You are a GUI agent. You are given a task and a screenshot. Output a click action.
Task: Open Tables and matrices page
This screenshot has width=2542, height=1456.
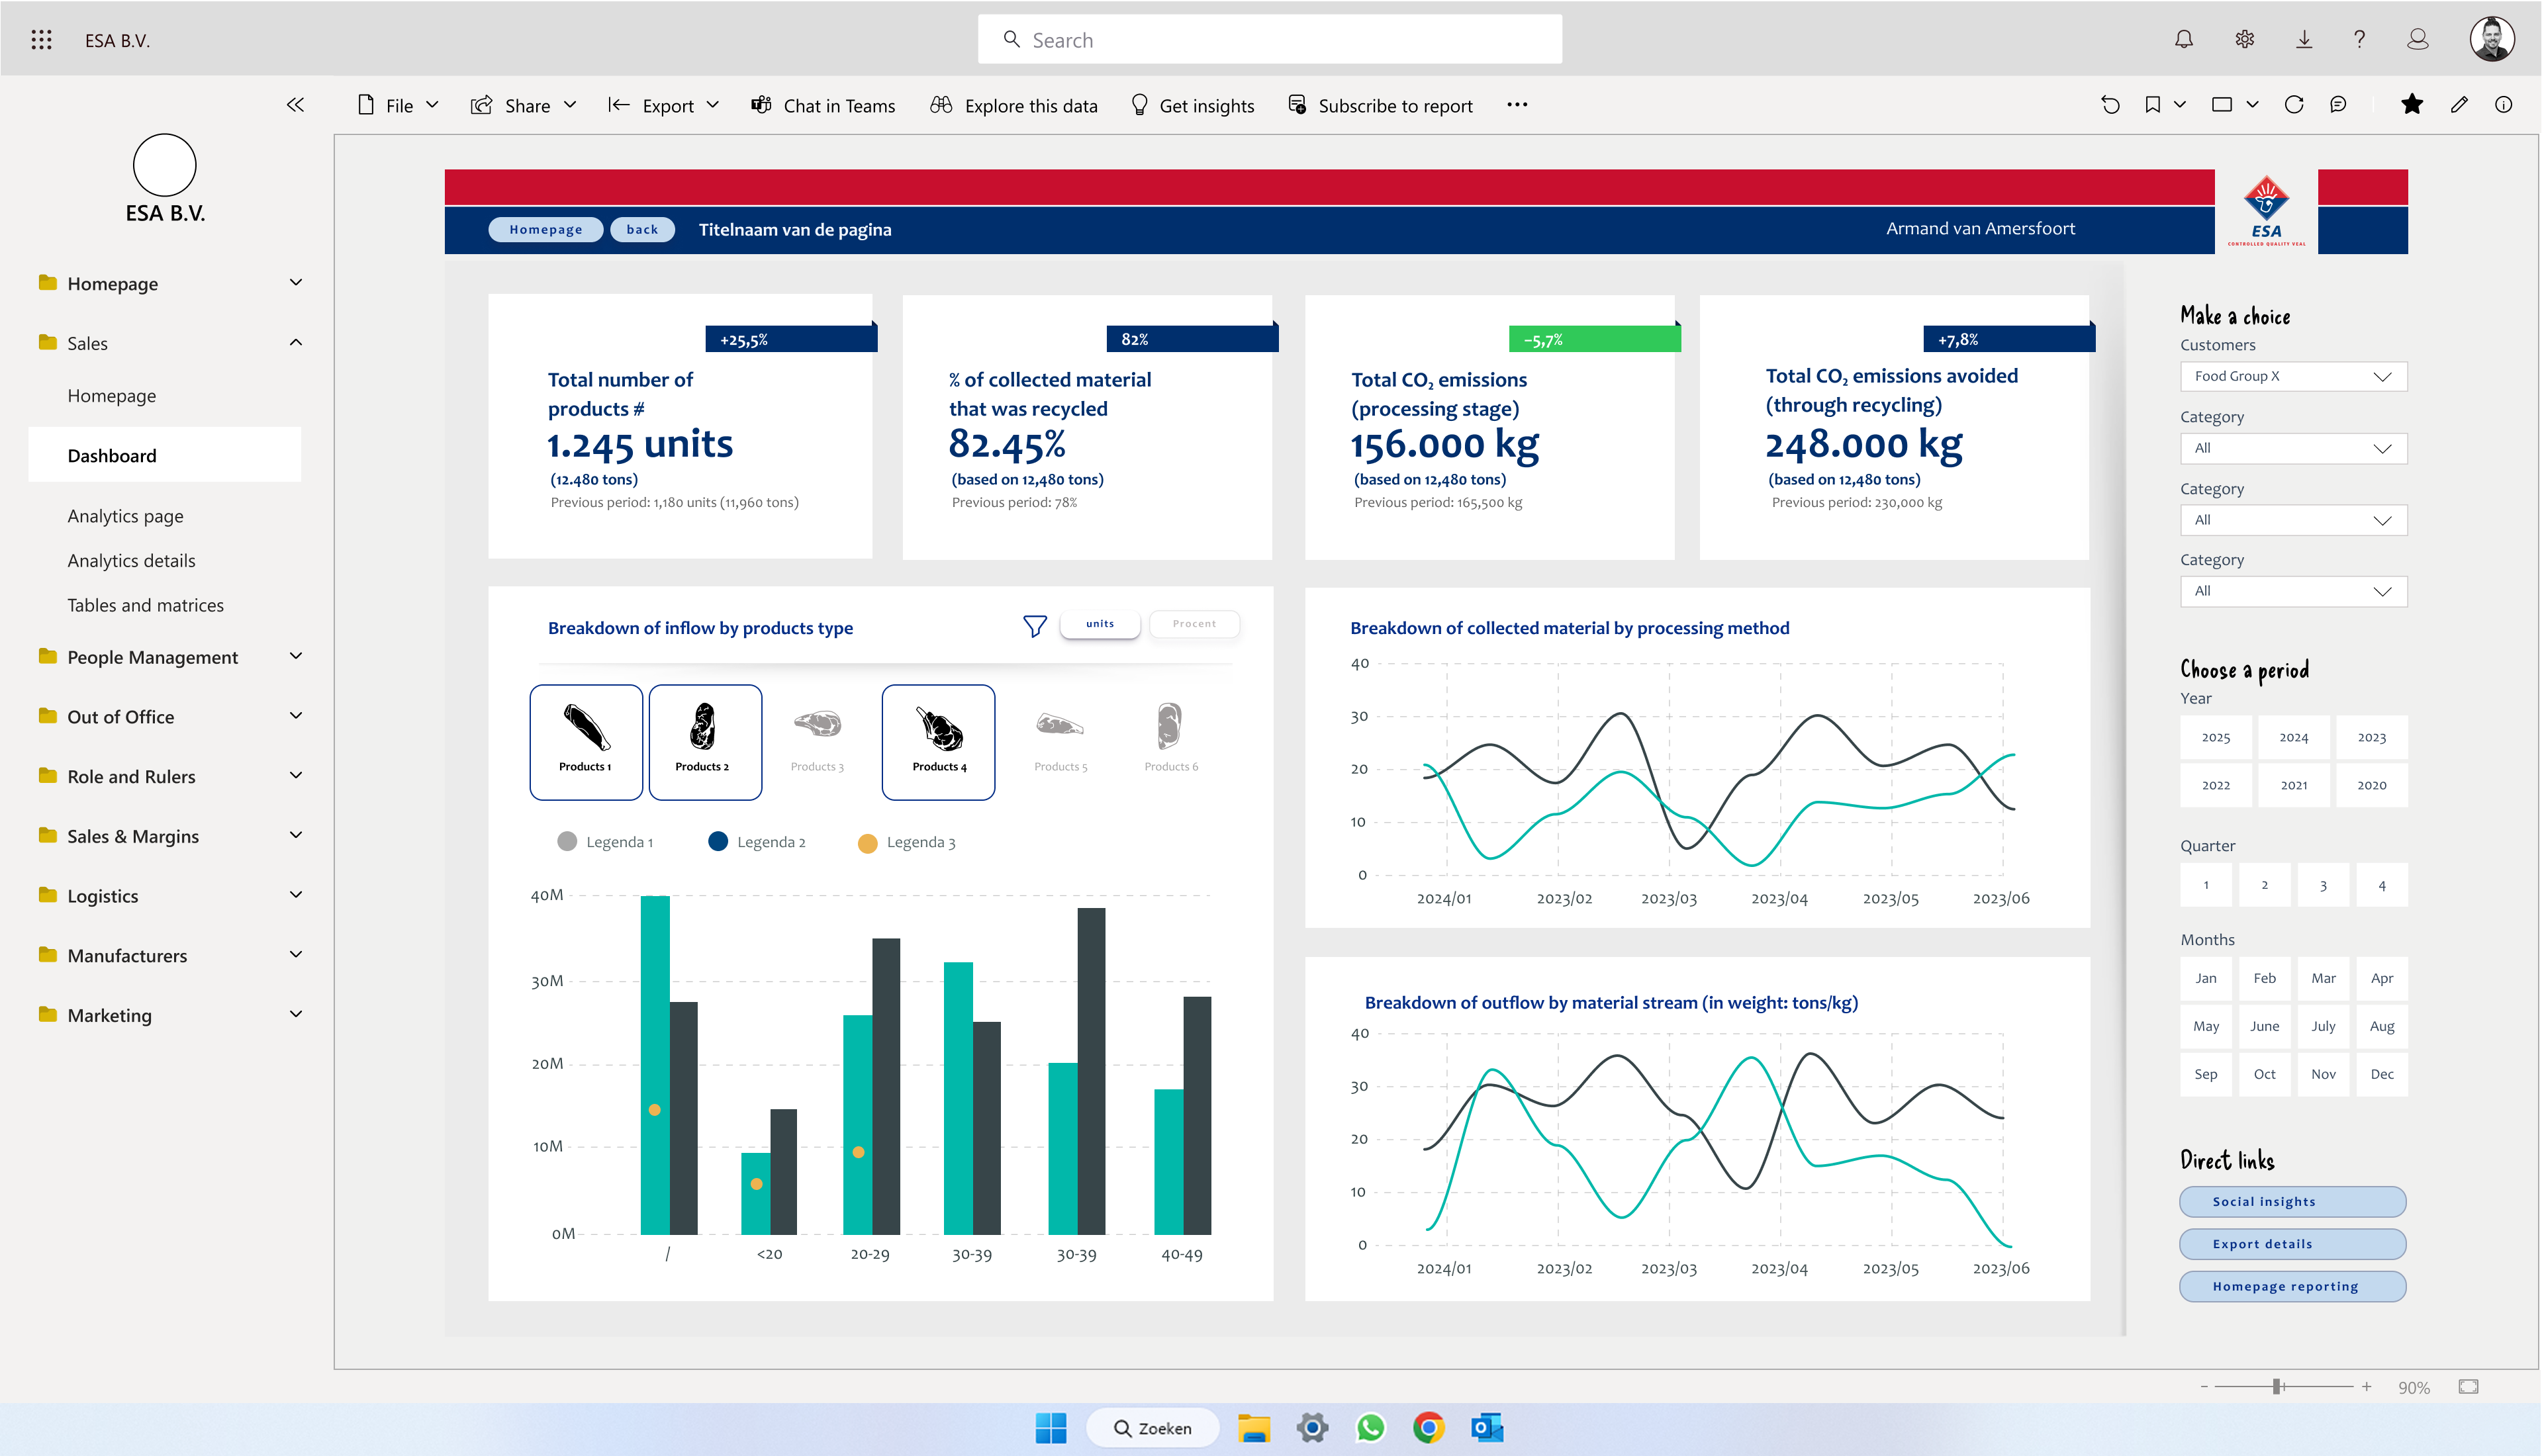pos(145,605)
